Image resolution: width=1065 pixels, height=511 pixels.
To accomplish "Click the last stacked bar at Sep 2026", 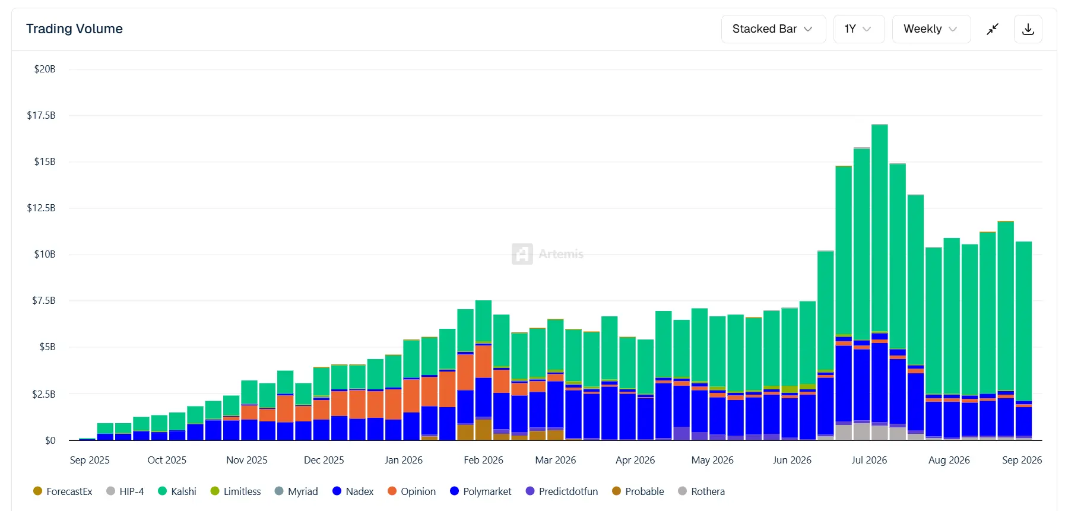I will [x=1024, y=341].
